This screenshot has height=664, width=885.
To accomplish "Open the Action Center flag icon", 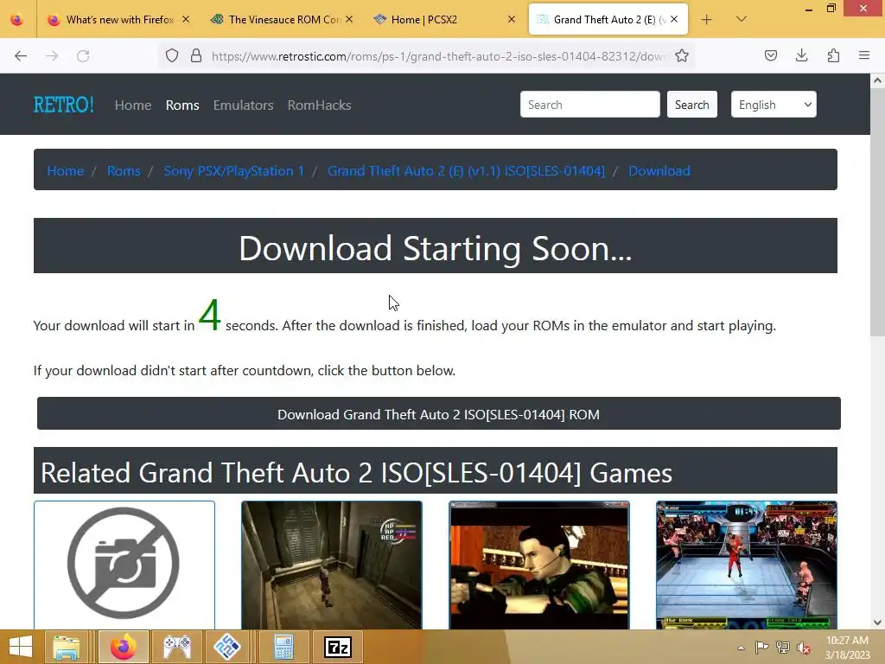I will click(x=761, y=648).
